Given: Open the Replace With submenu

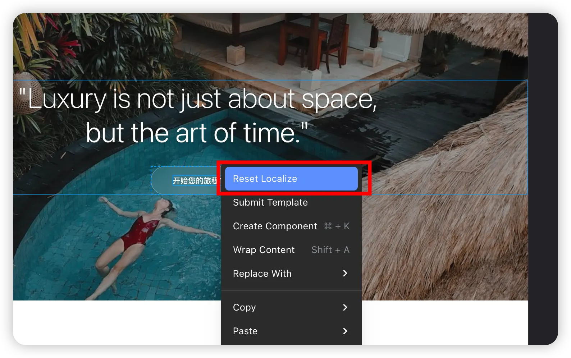Looking at the screenshot, I should 262,274.
